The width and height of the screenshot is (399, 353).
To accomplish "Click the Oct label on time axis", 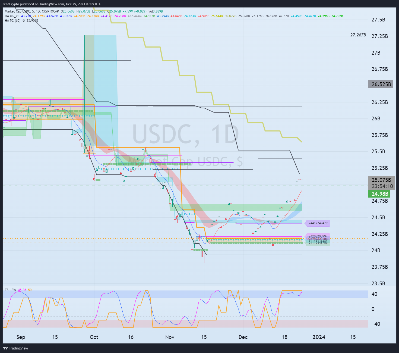I will tap(94, 337).
